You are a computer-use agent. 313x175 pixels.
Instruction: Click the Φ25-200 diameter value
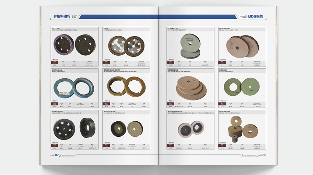tap(231, 148)
